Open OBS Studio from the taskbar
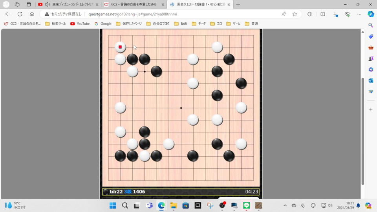 223,205
